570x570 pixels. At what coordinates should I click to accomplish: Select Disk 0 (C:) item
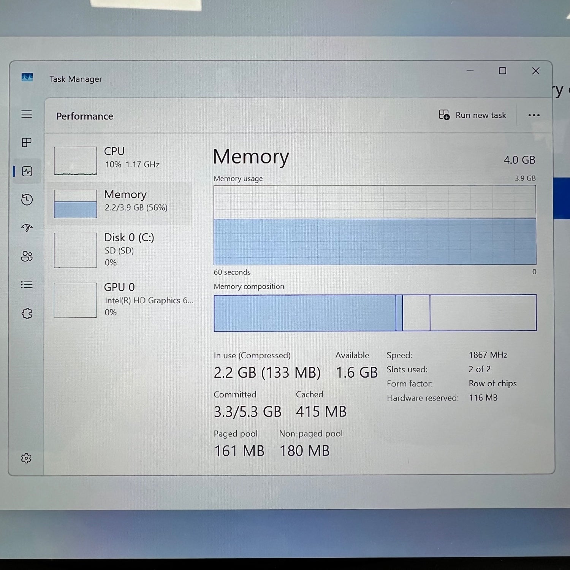click(121, 250)
